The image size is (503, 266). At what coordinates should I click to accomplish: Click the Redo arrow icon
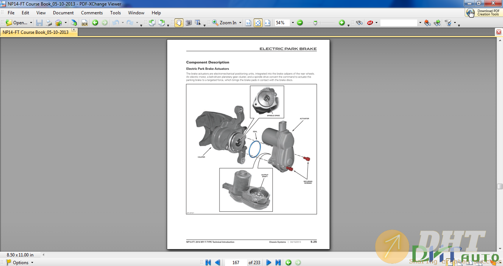point(130,23)
